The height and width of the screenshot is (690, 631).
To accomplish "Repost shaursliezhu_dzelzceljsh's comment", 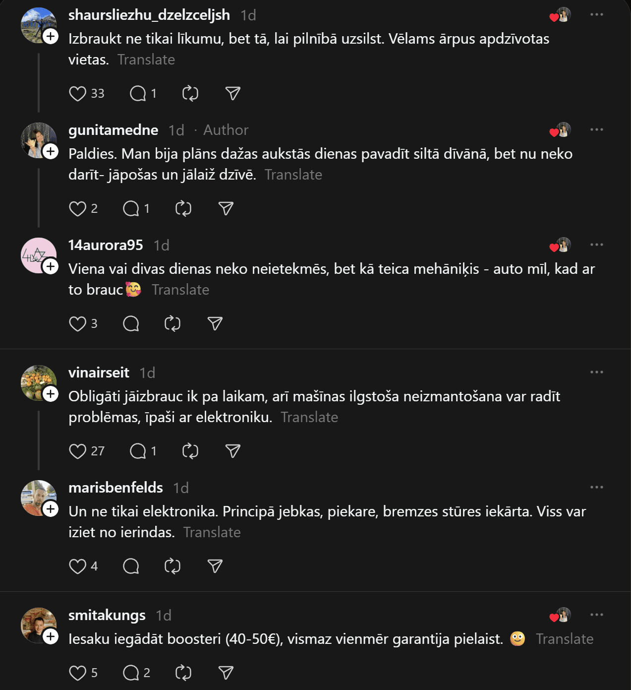I will (x=190, y=93).
